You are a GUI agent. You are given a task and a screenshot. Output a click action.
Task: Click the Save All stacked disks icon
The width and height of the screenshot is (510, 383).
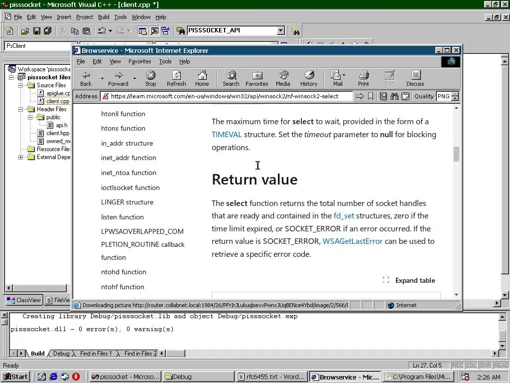pyautogui.click(x=47, y=31)
